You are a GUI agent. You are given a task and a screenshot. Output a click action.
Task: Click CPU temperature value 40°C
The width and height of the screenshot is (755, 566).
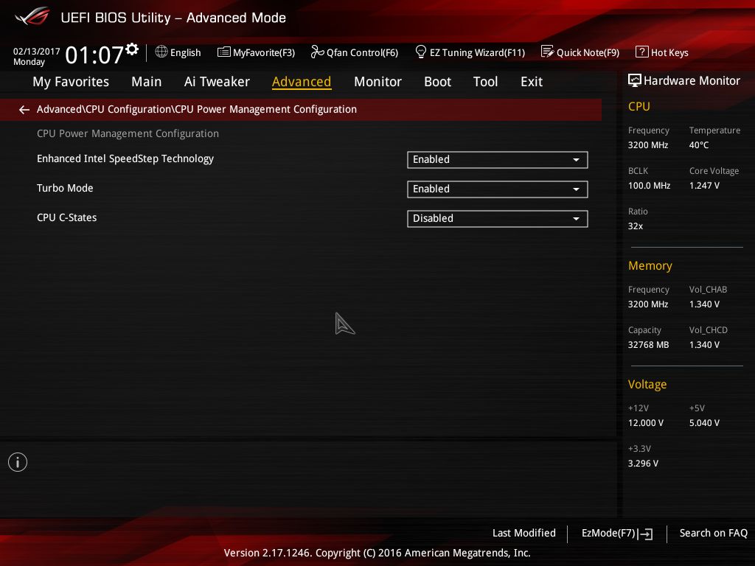pyautogui.click(x=699, y=145)
